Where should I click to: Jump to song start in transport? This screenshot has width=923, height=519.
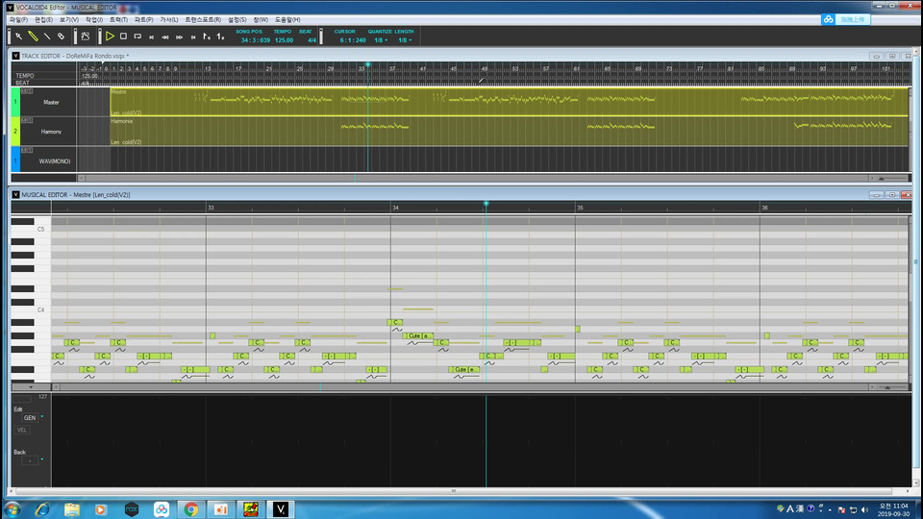click(x=151, y=37)
